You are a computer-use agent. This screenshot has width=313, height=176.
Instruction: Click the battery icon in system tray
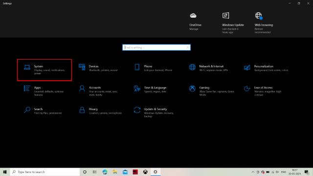268,172
